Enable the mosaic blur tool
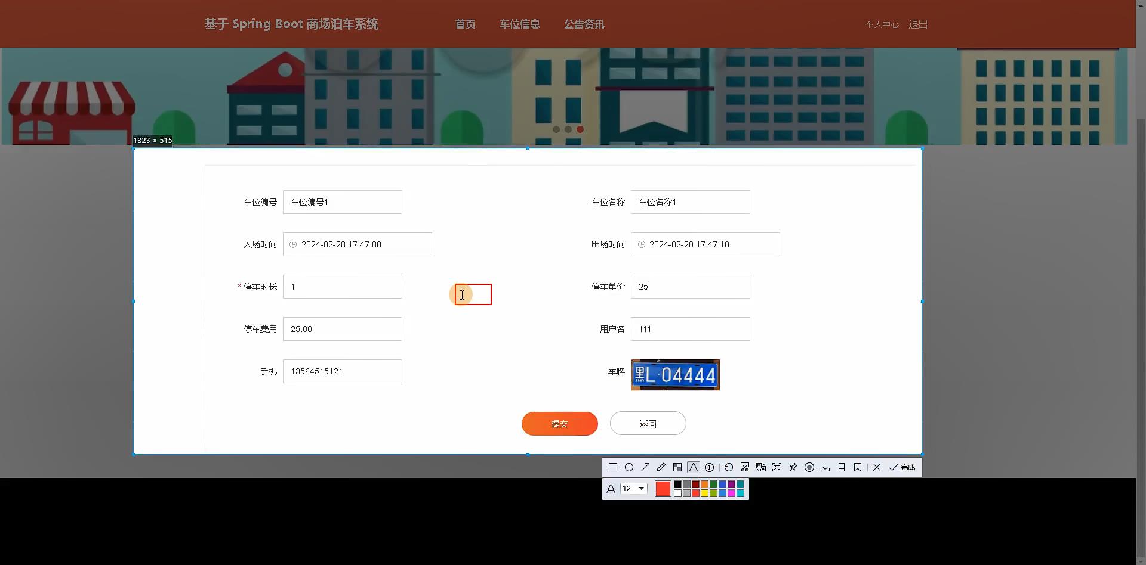1146x565 pixels. tap(677, 467)
